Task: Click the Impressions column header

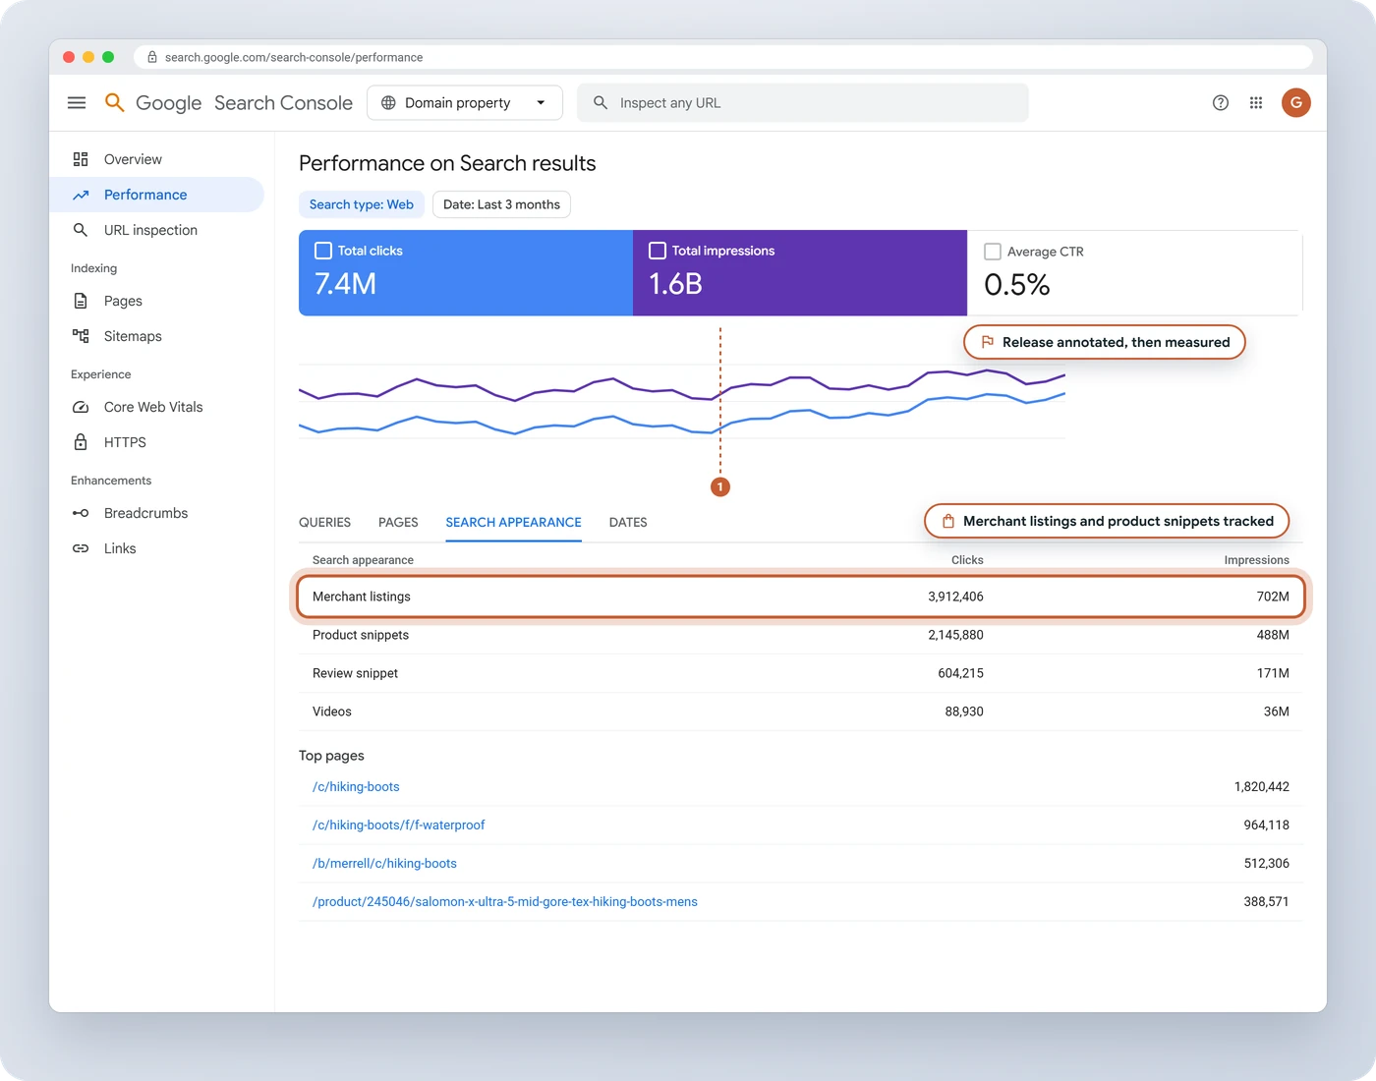Action: (1256, 560)
